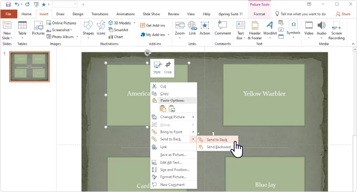
Task: Insert Video
Action: click(309, 30)
